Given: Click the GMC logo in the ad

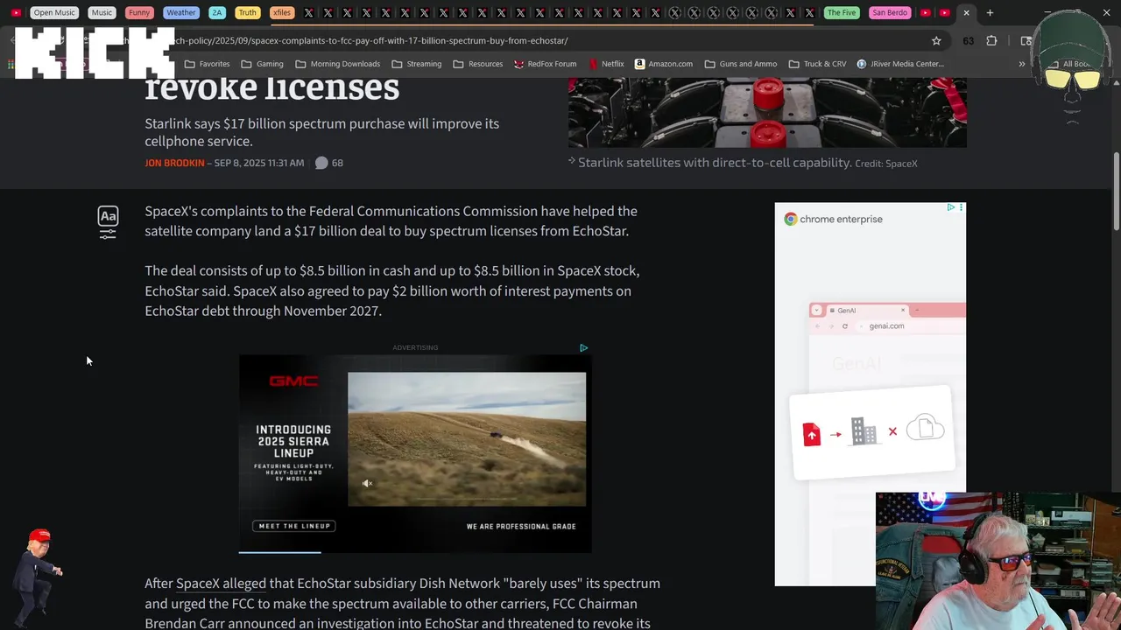Looking at the screenshot, I should (293, 381).
